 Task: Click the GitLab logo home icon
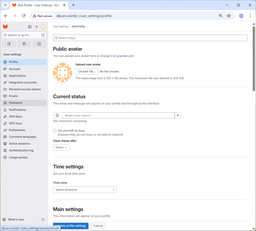5,27
